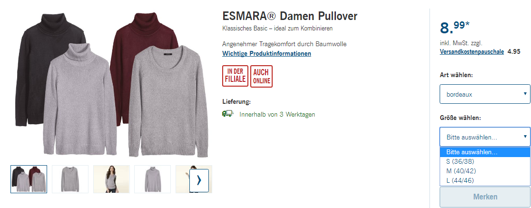Click the partially hidden fifth thumbnail
The height and width of the screenshot is (208, 531).
pos(183,179)
